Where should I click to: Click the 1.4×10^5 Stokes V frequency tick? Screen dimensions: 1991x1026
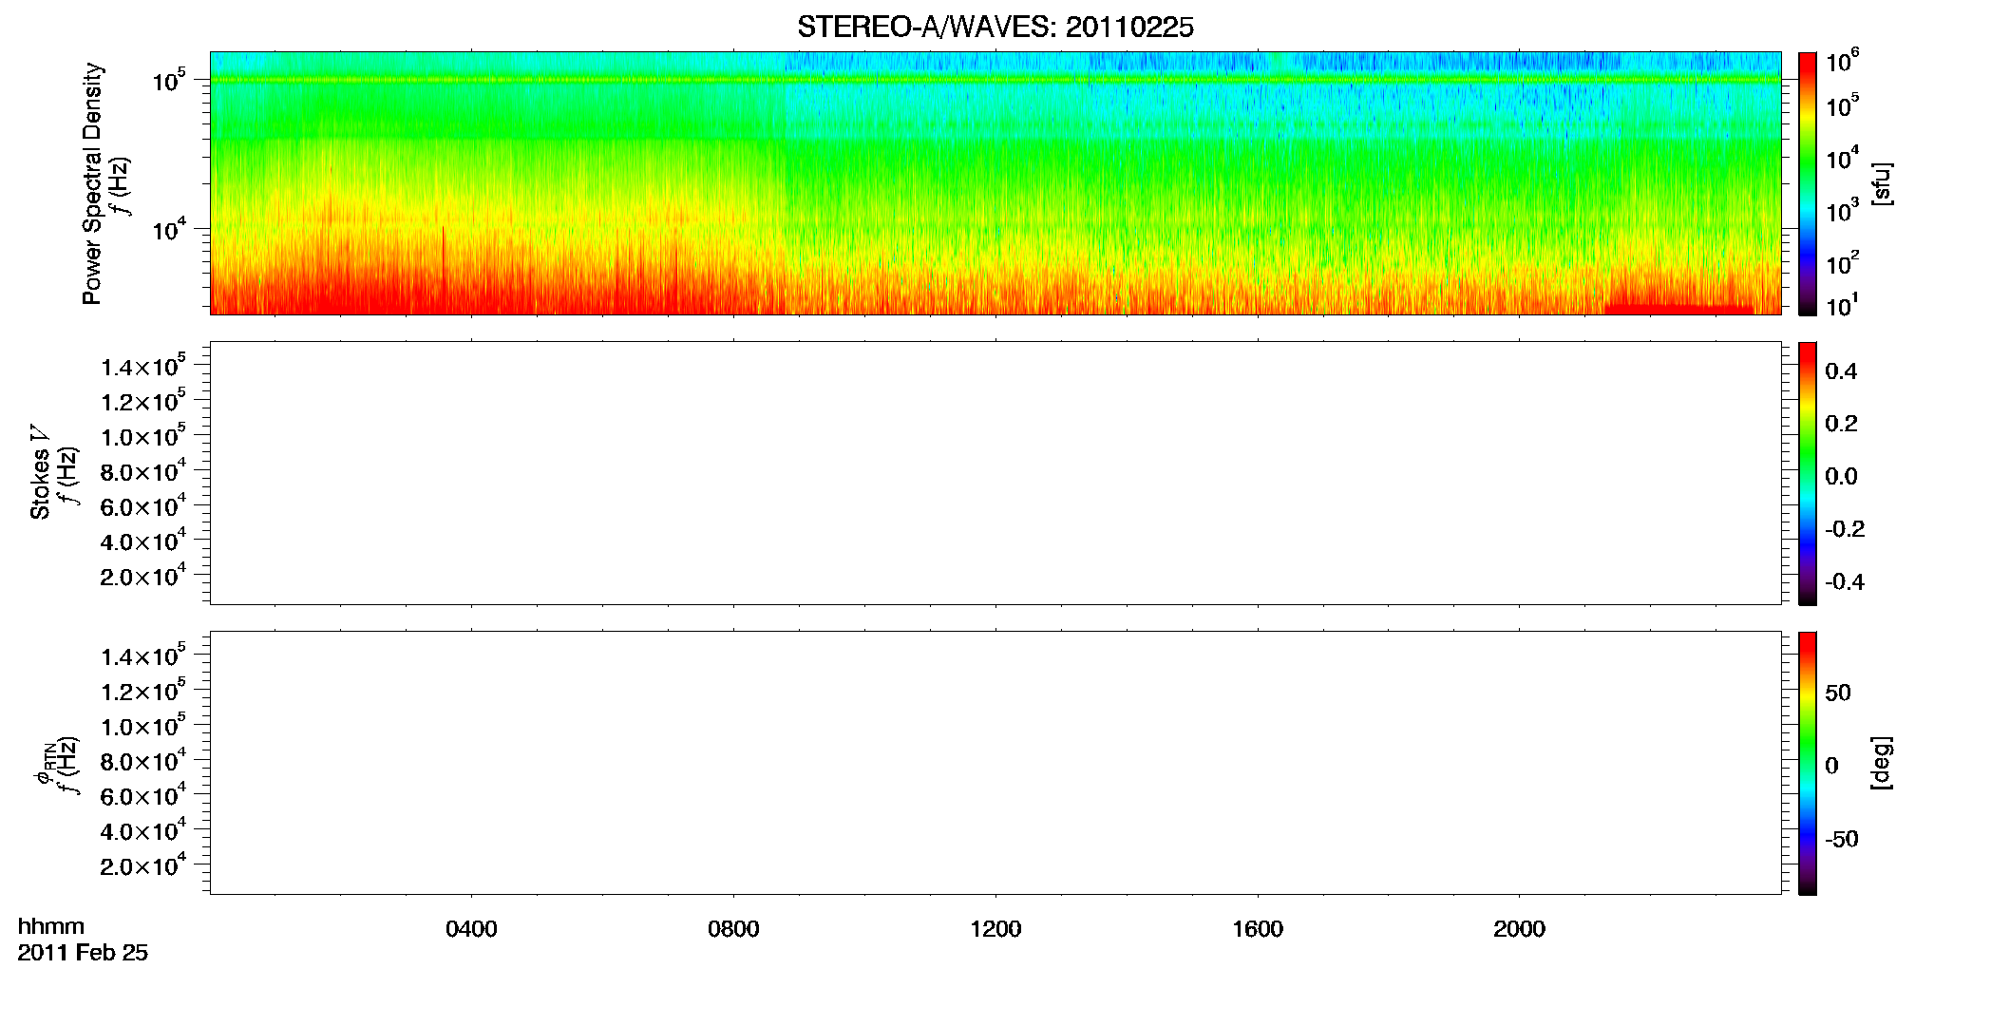[x=142, y=367]
